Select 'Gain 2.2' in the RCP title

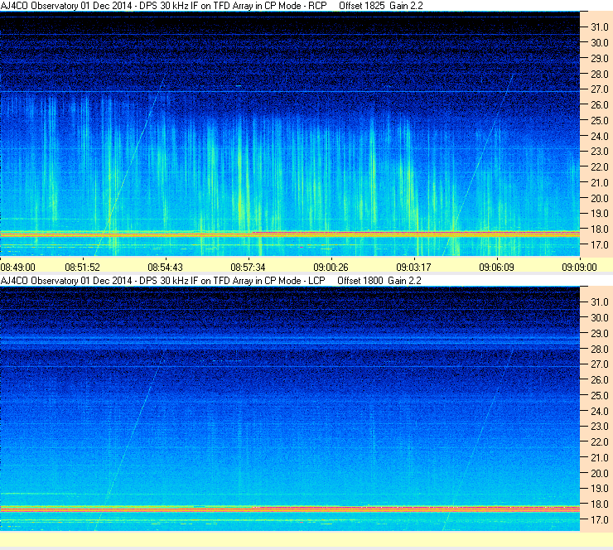[x=406, y=6]
